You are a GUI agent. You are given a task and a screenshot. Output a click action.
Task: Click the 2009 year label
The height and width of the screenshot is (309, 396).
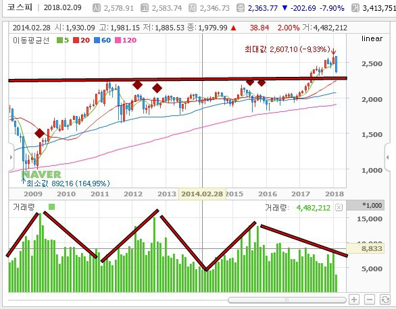[33, 194]
